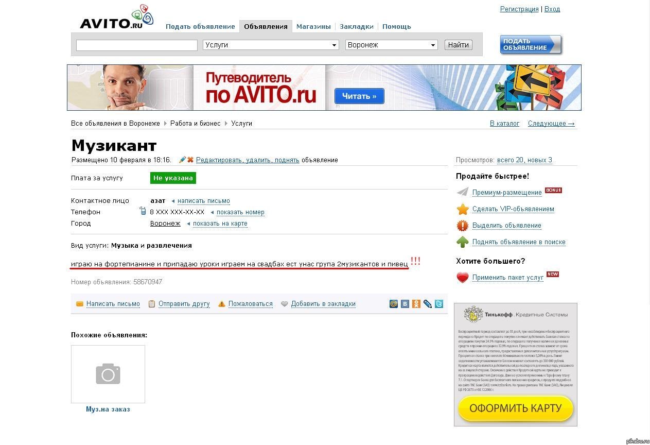Click the В каталог link
Screen dimensions: 650x445
505,124
